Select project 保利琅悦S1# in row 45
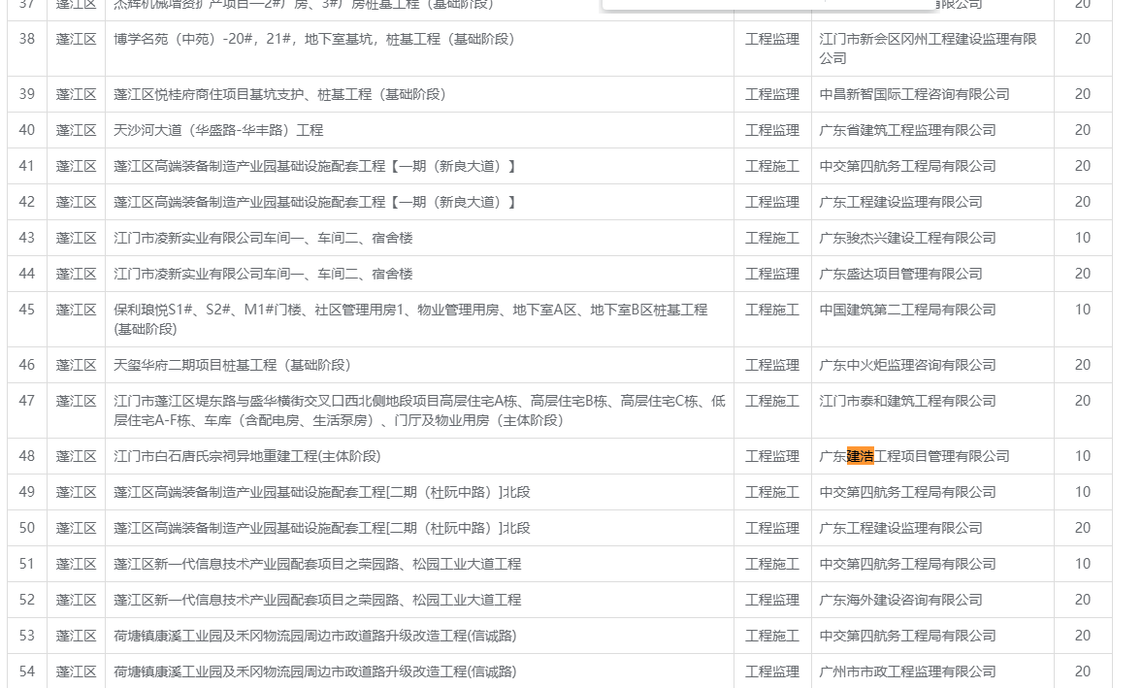 point(410,311)
